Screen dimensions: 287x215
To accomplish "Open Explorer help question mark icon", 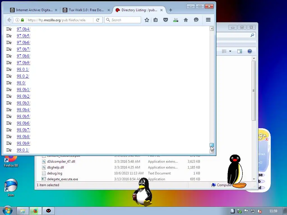I will (x=250, y=51).
